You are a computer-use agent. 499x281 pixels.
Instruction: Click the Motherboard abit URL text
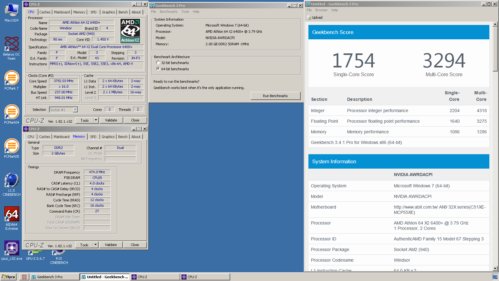(439, 210)
